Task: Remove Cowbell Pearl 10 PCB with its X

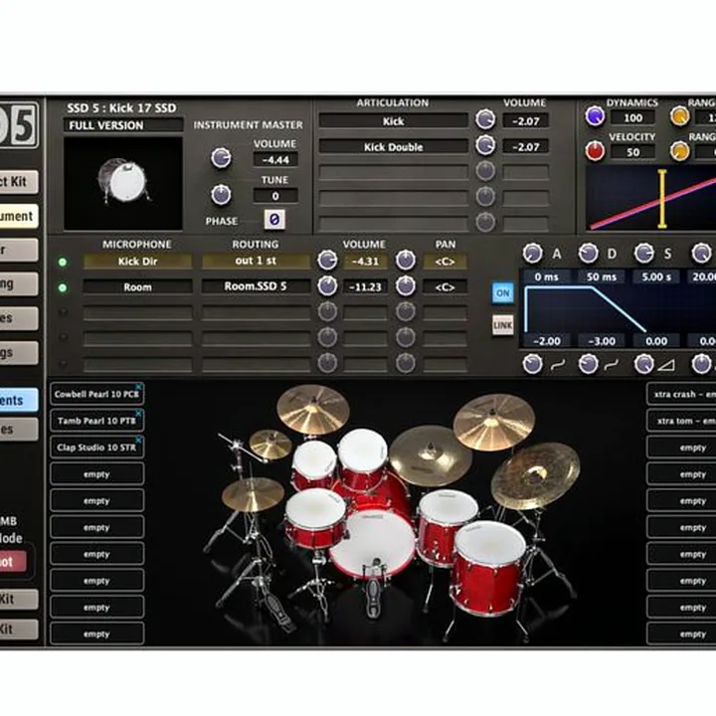Action: pos(139,387)
